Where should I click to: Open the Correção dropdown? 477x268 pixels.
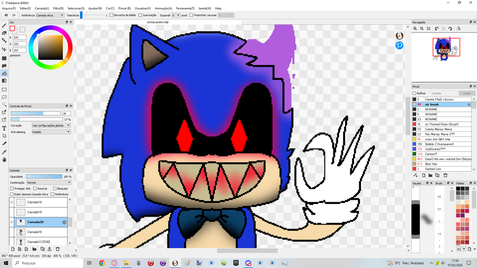[51, 126]
